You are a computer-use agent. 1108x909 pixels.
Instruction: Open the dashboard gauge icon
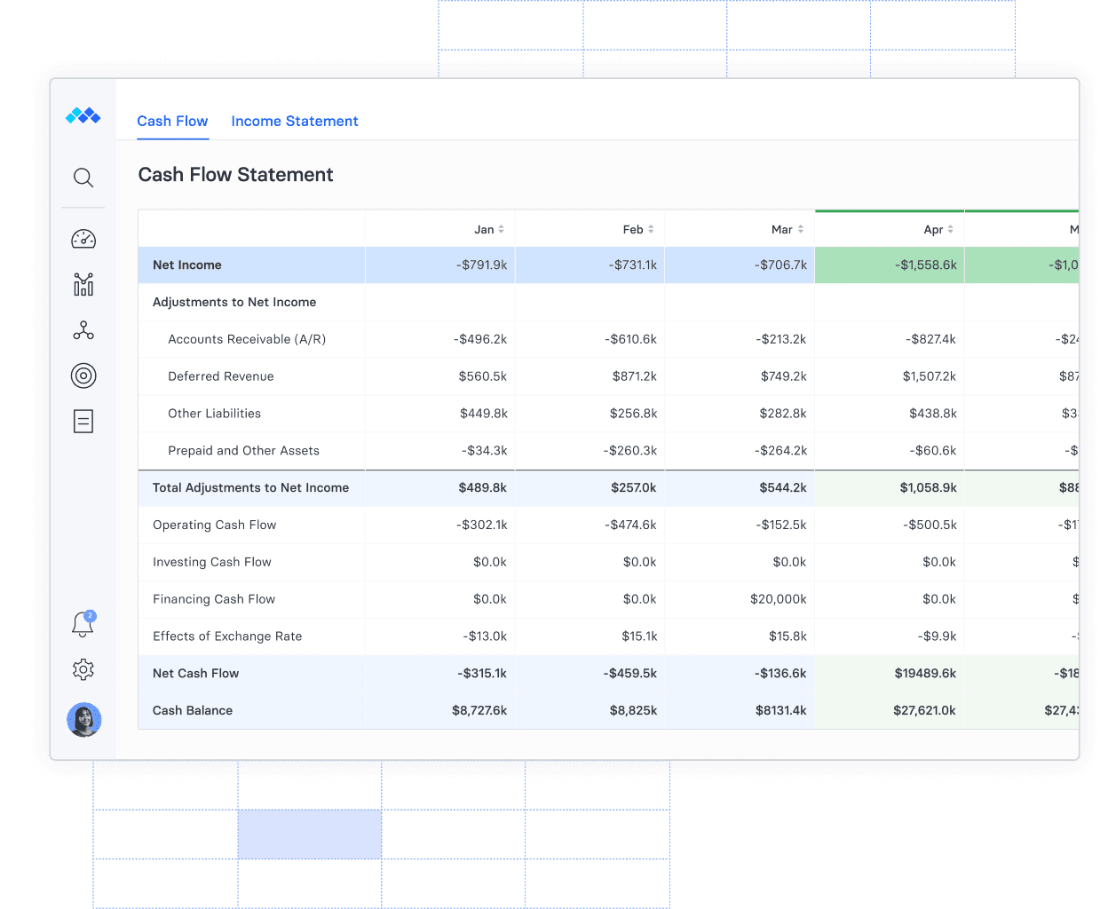point(83,239)
